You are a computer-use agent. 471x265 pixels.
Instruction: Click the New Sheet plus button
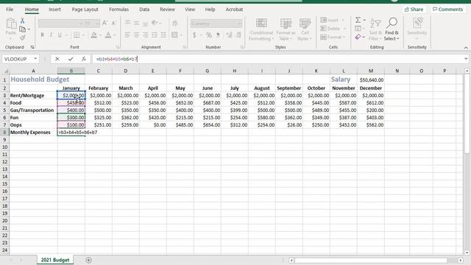click(88, 260)
